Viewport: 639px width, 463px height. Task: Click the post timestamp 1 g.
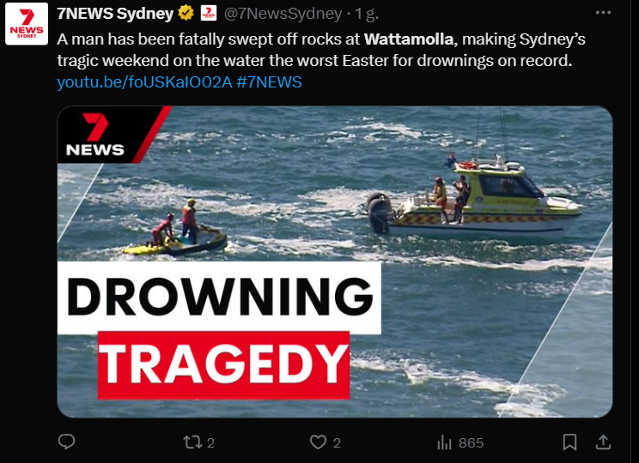click(x=367, y=14)
